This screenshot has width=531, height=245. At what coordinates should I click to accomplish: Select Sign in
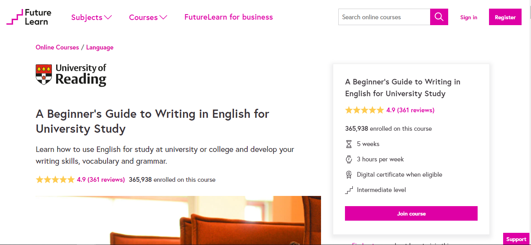469,17
